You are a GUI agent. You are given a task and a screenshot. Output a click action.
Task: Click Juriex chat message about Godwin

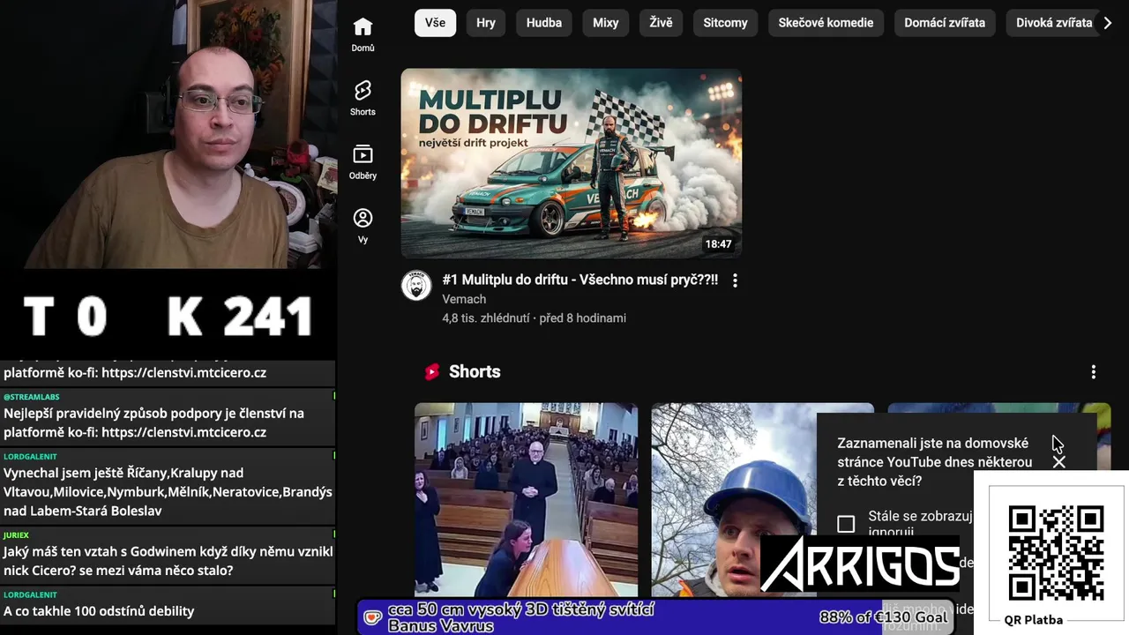click(x=168, y=555)
